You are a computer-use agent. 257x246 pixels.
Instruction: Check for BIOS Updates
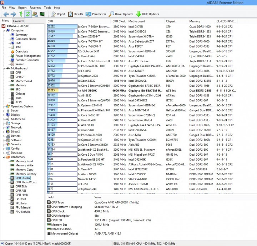coord(147,14)
